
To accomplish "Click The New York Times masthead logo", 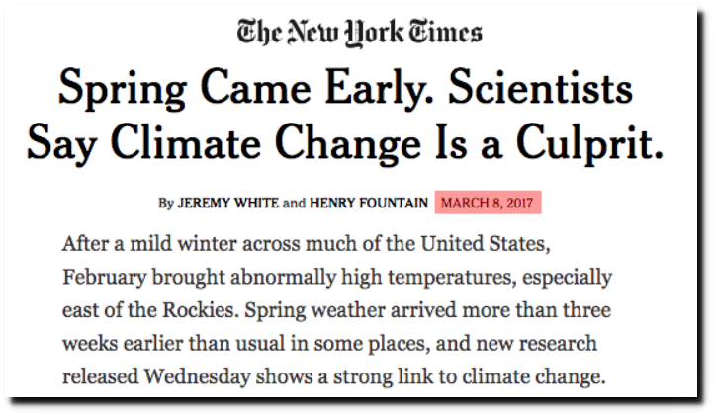I will [x=359, y=33].
